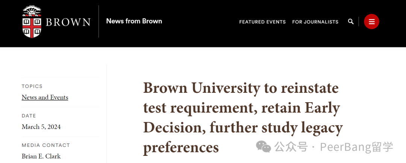This screenshot has height=163, width=406.
Task: Click the 公众号 watermark text
Action: pyautogui.click(x=291, y=147)
